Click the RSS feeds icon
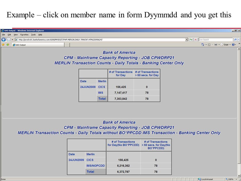The width and height of the screenshot is (241, 181). tap(209, 45)
